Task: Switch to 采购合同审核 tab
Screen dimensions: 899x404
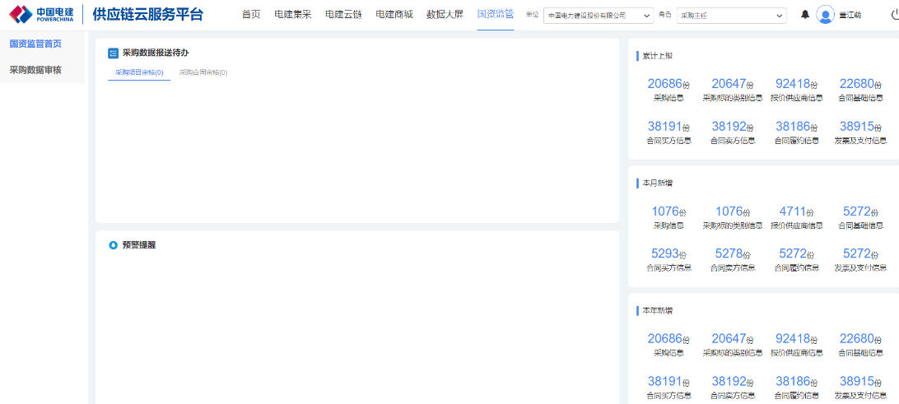Action: [x=203, y=72]
